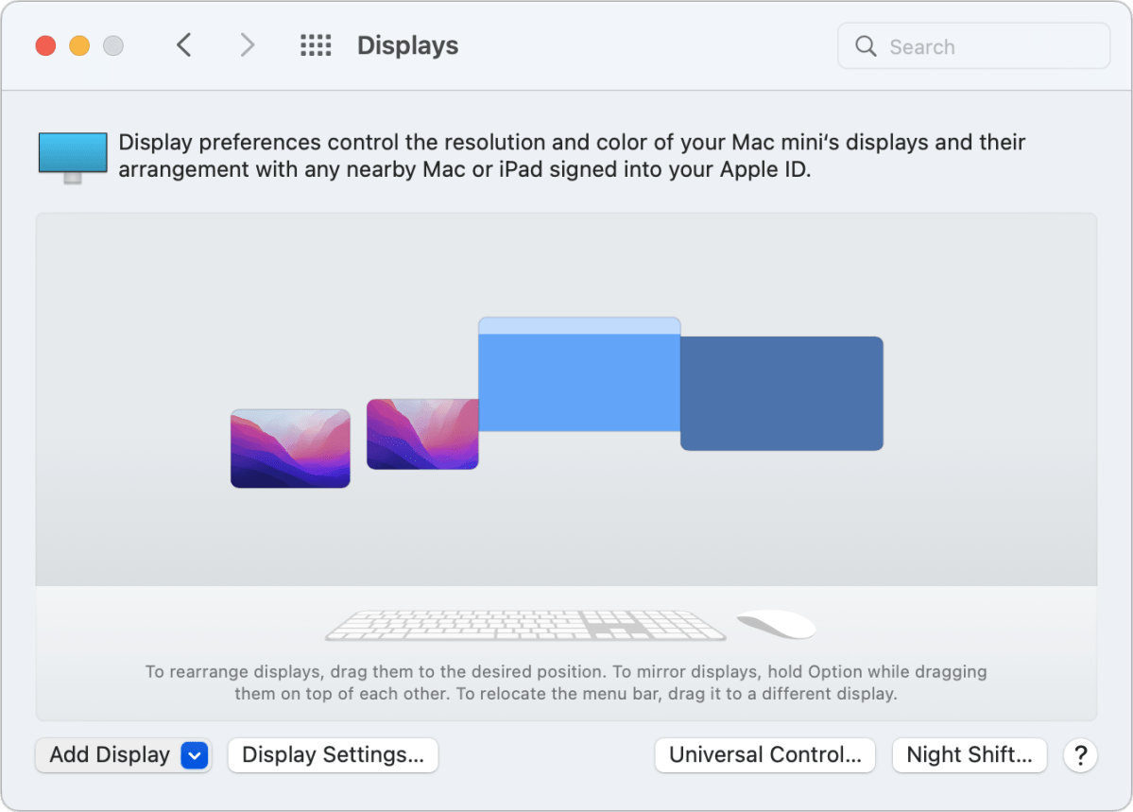
Task: Minimize the window with yellow button
Action: point(79,45)
